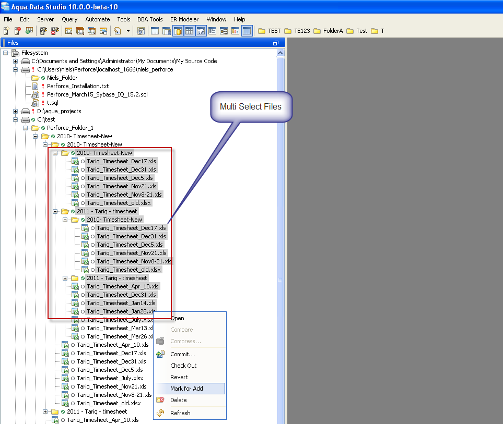The width and height of the screenshot is (503, 424).
Task: Open the DBA Tools menu
Action: click(150, 19)
